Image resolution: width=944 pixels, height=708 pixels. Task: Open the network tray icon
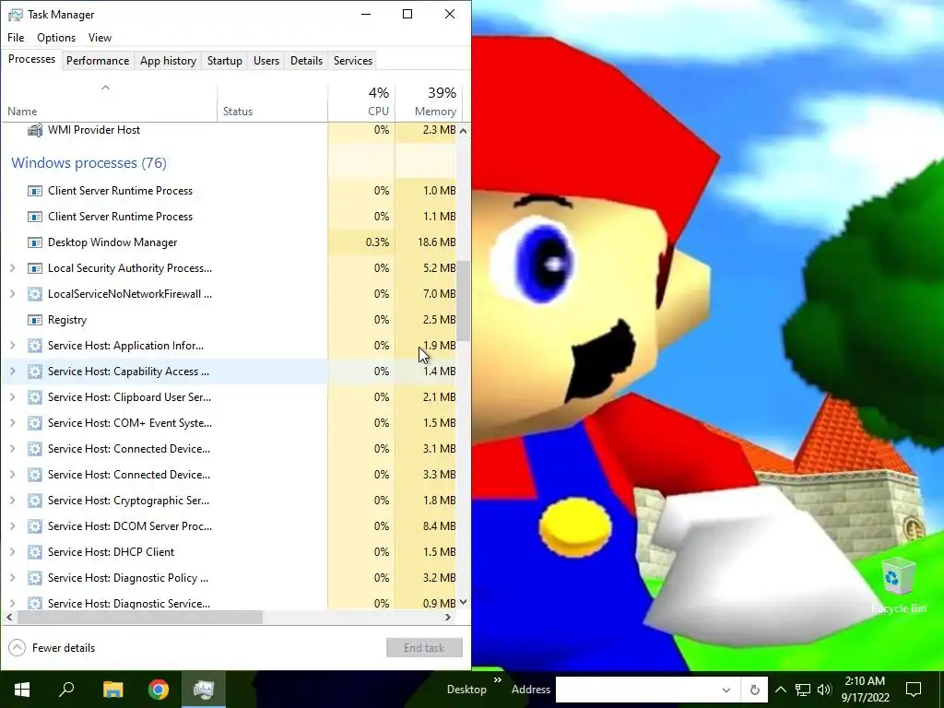[x=803, y=690]
